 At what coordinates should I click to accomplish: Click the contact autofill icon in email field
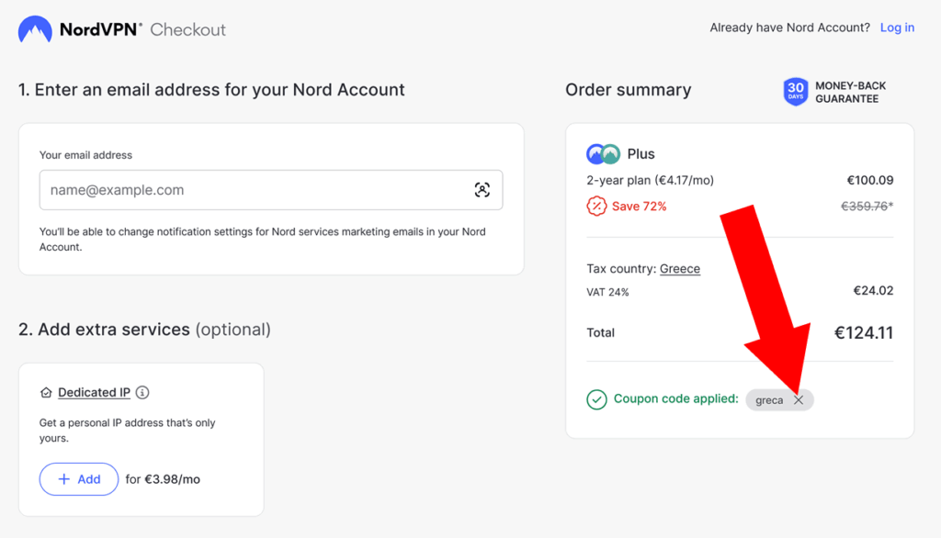482,190
